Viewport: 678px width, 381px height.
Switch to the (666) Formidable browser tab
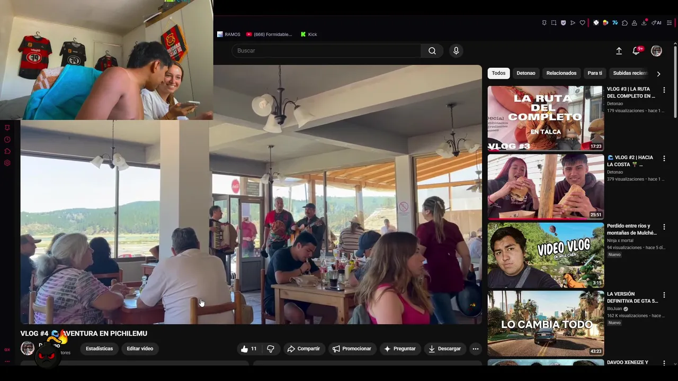pos(269,34)
